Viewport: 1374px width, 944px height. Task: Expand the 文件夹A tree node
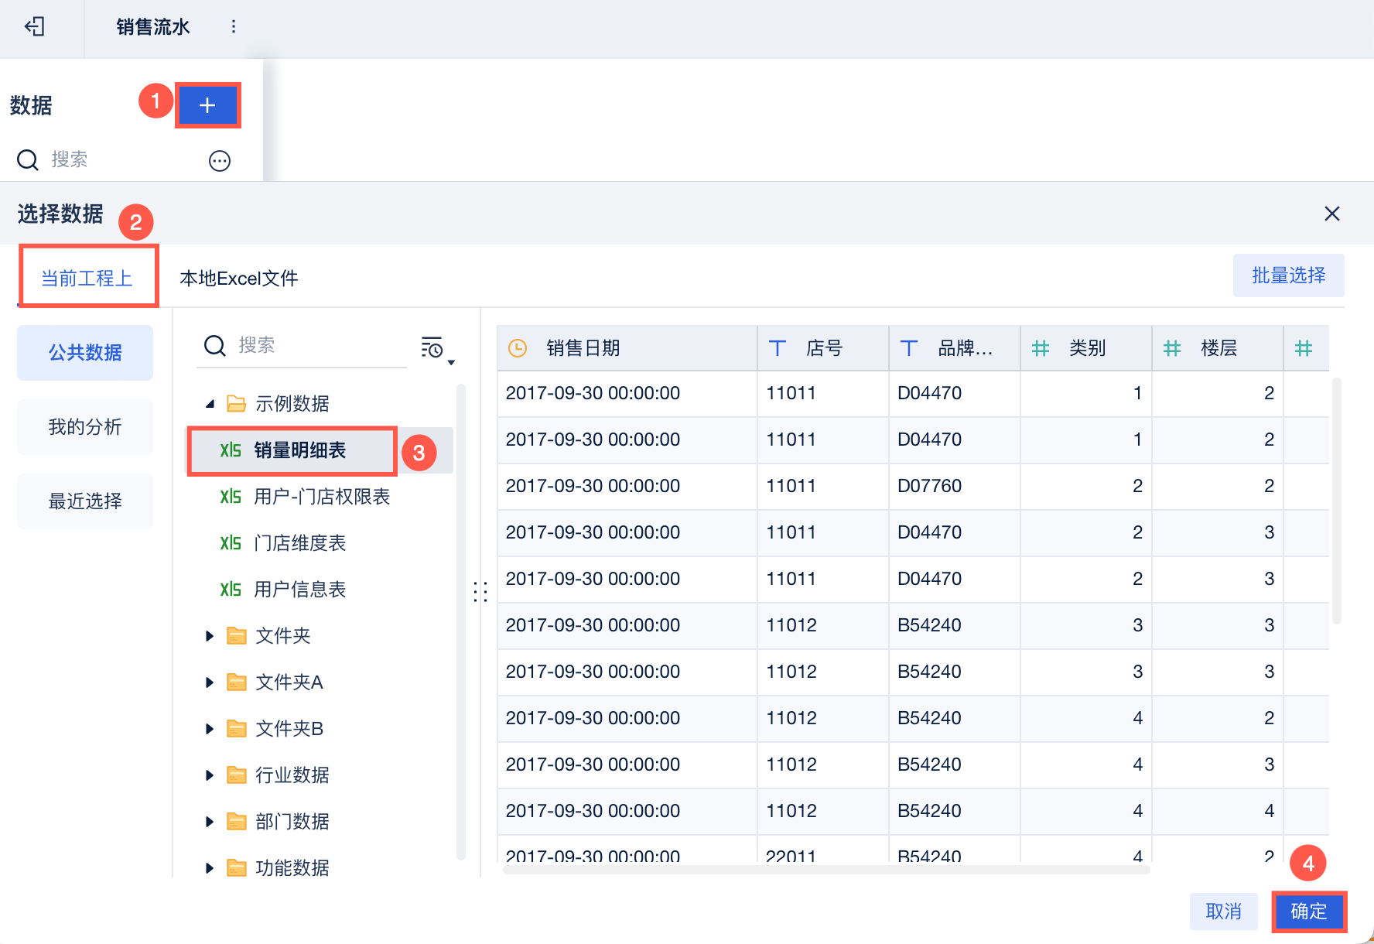[210, 682]
